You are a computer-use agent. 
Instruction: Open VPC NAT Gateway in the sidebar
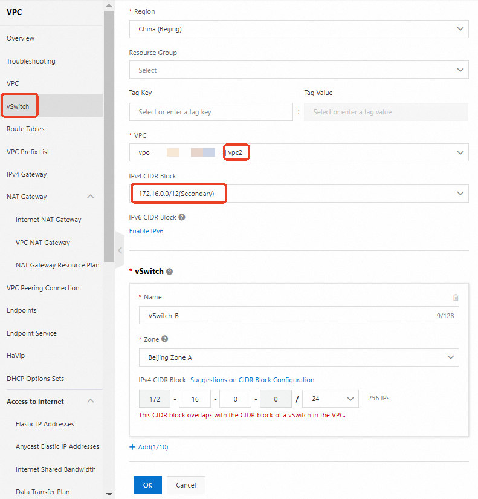pyautogui.click(x=43, y=243)
